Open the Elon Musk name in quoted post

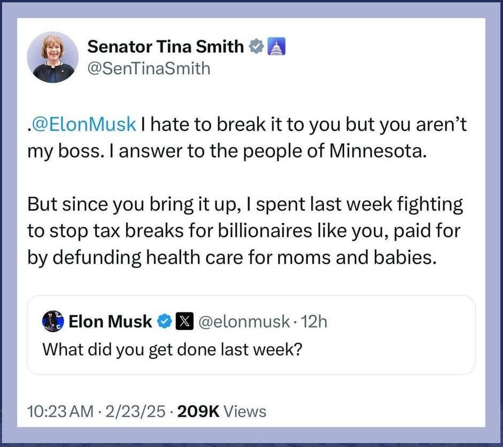point(110,321)
